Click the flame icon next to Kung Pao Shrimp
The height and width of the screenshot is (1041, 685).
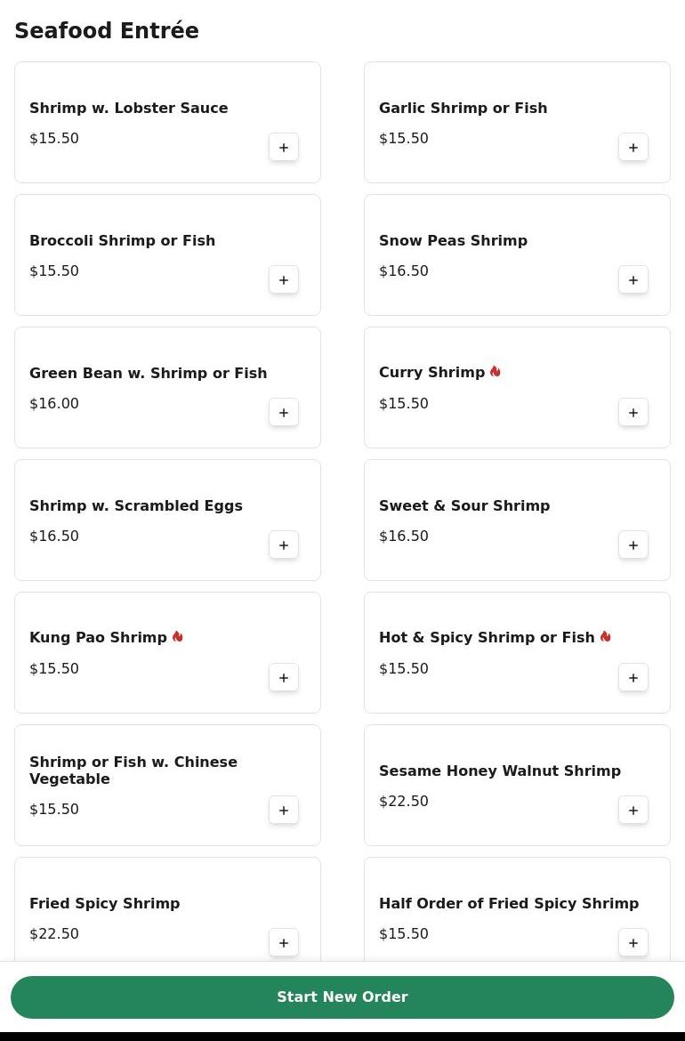pyautogui.click(x=178, y=637)
